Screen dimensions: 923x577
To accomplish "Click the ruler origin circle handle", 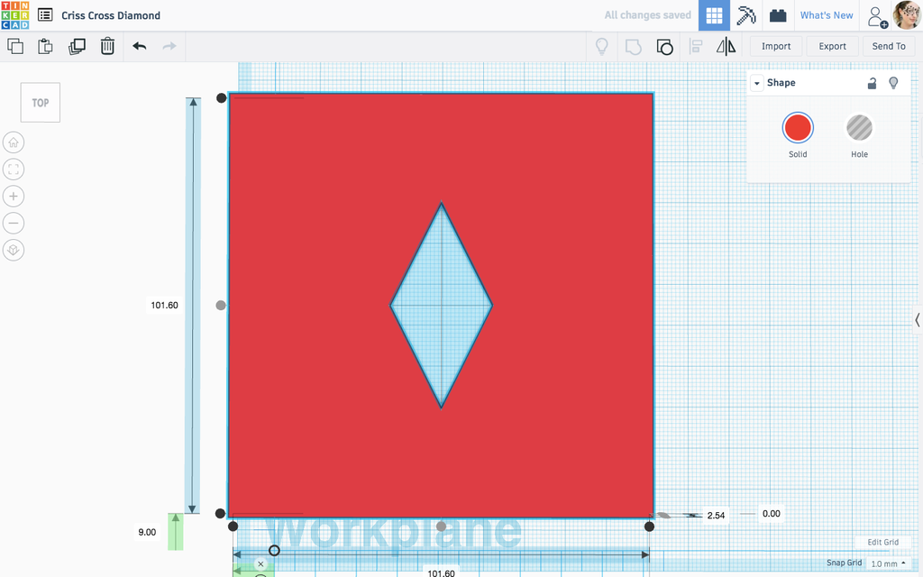I will point(274,551).
